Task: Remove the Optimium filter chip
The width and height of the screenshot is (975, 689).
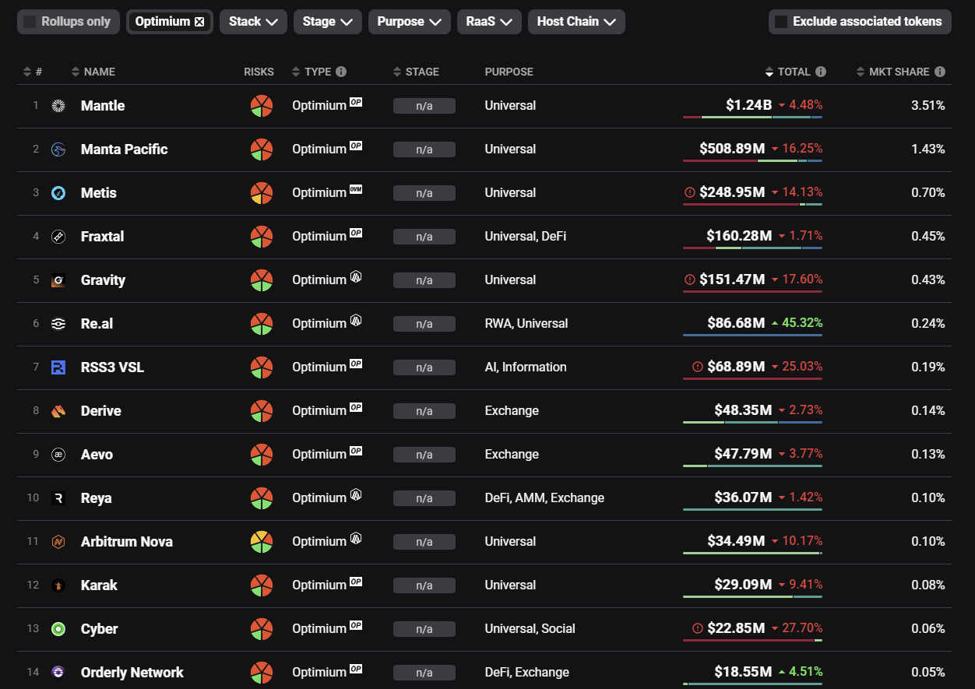Action: (x=199, y=22)
